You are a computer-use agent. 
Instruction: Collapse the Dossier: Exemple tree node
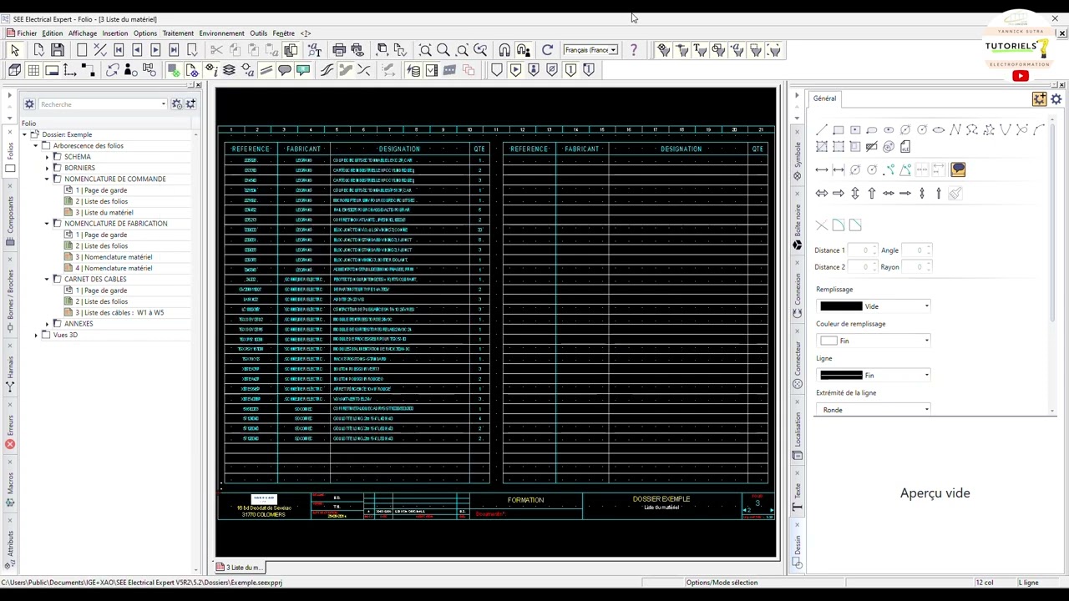pos(25,134)
